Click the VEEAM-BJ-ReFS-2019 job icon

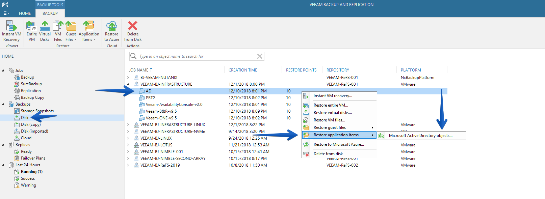pos(136,165)
